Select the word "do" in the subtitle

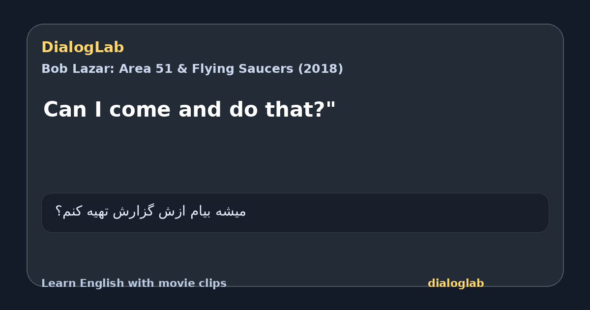[244, 110]
